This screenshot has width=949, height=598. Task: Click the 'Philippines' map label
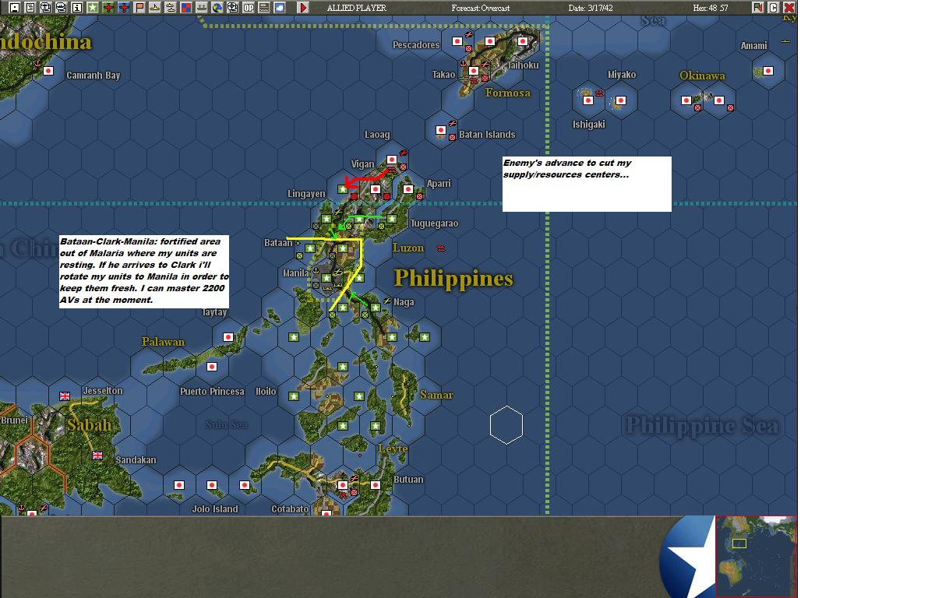click(453, 278)
